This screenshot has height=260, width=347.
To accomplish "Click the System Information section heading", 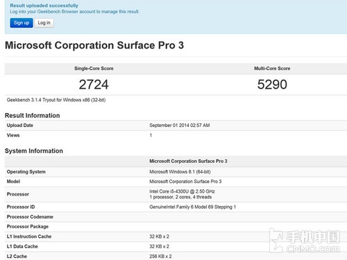I will coord(34,151).
